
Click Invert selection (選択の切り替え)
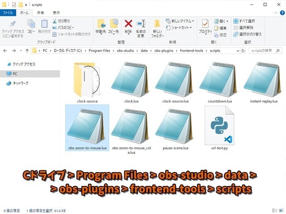point(248,34)
